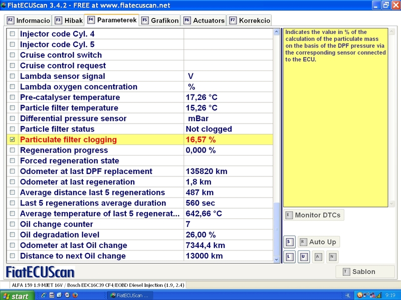Click the FiatECUScan taskbar button
This screenshot has height=300, width=401.
(129, 295)
